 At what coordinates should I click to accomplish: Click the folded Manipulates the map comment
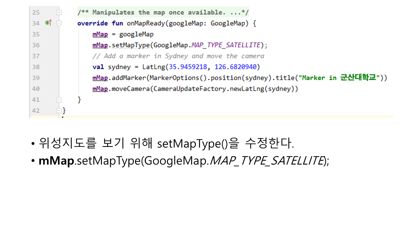pyautogui.click(x=163, y=13)
